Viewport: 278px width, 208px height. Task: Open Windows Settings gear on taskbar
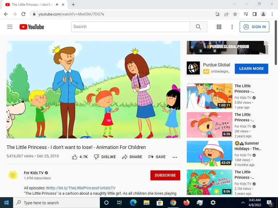tap(213, 203)
